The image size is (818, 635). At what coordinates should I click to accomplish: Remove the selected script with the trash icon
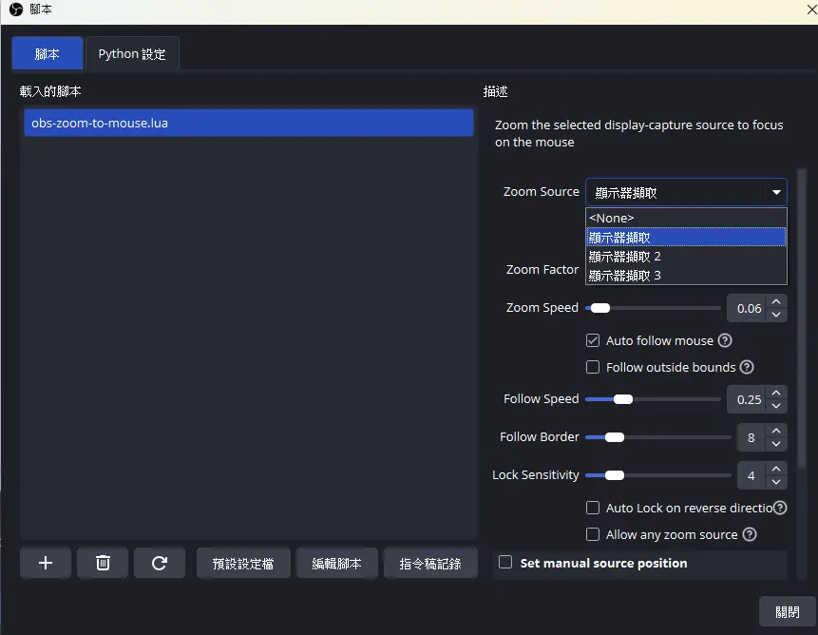pyautogui.click(x=103, y=563)
